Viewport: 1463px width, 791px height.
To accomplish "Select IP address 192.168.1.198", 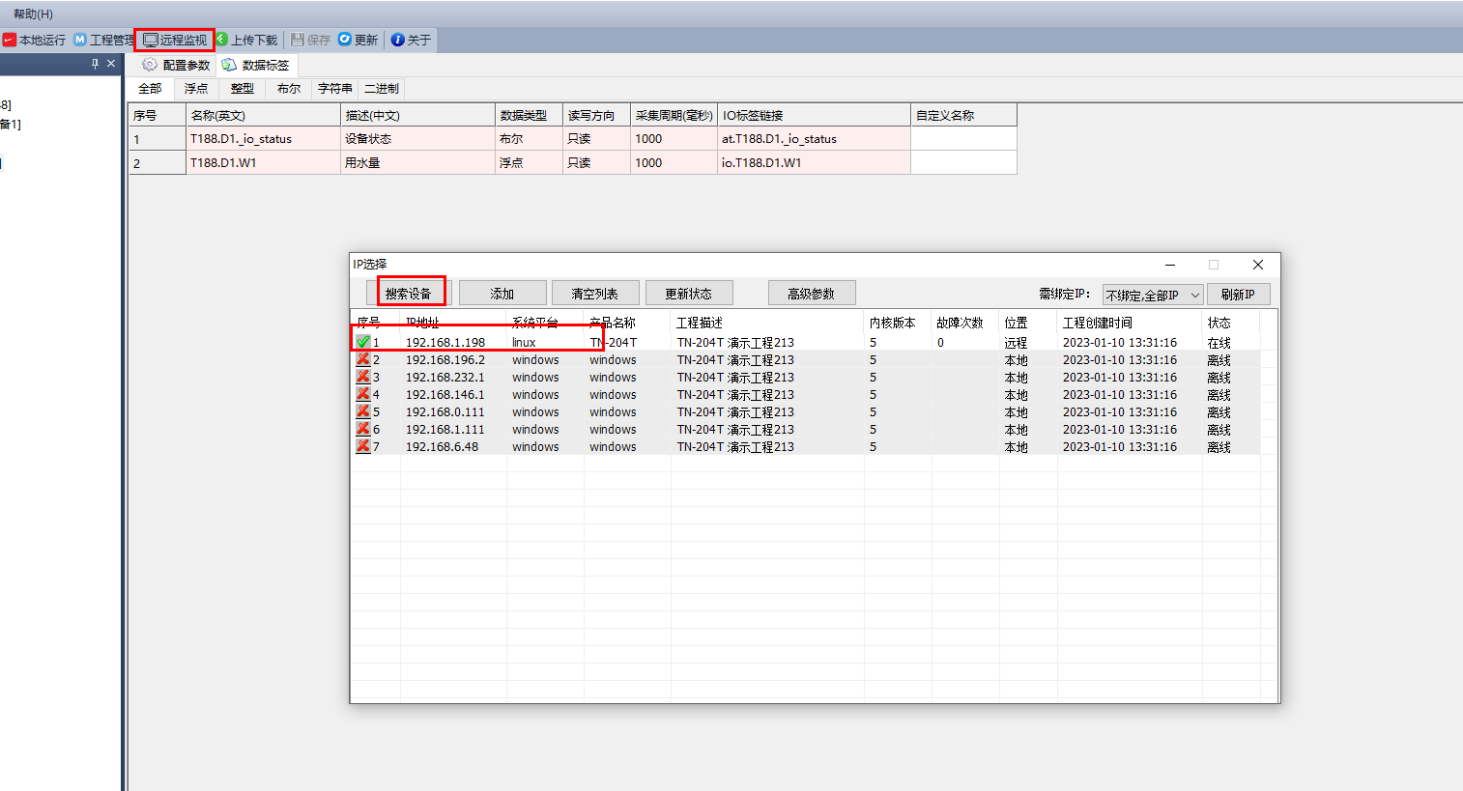I will pyautogui.click(x=445, y=342).
